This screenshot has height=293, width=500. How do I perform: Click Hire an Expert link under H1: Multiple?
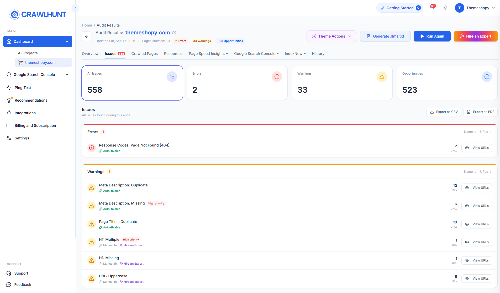pyautogui.click(x=131, y=245)
